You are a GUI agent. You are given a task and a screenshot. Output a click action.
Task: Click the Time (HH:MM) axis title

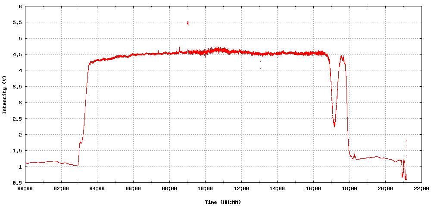tap(223, 202)
